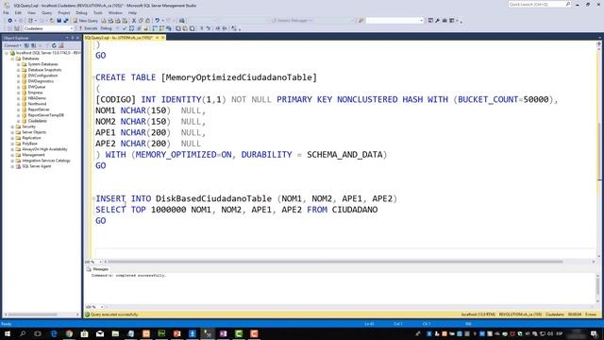Expand the Management folder node
The height and width of the screenshot is (340, 604).
point(12,155)
